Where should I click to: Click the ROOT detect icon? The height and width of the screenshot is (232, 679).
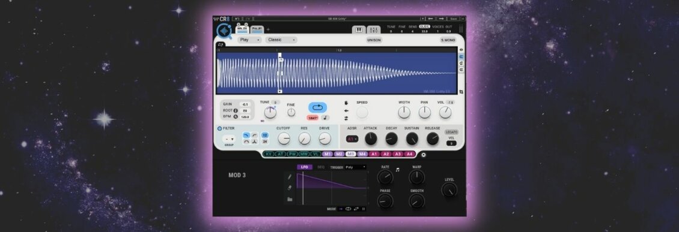236,110
